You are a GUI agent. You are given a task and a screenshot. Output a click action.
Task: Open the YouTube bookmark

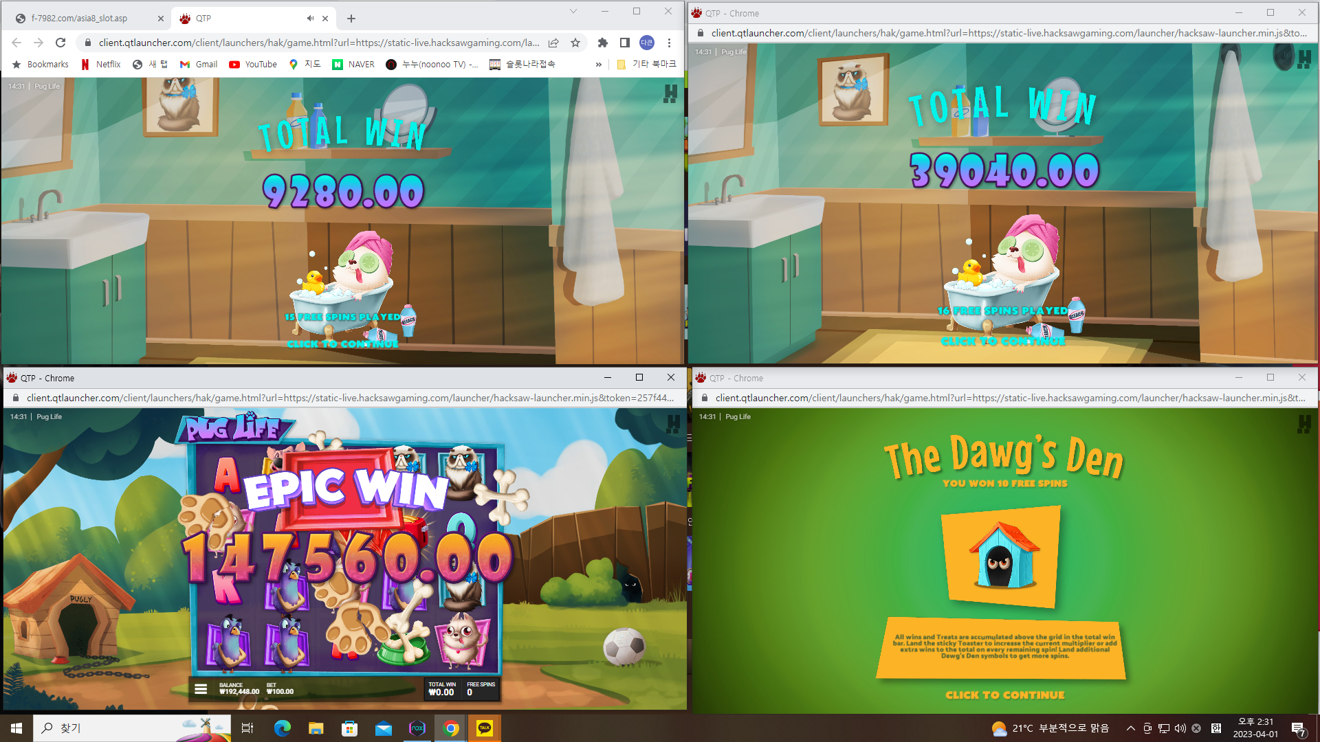(253, 65)
